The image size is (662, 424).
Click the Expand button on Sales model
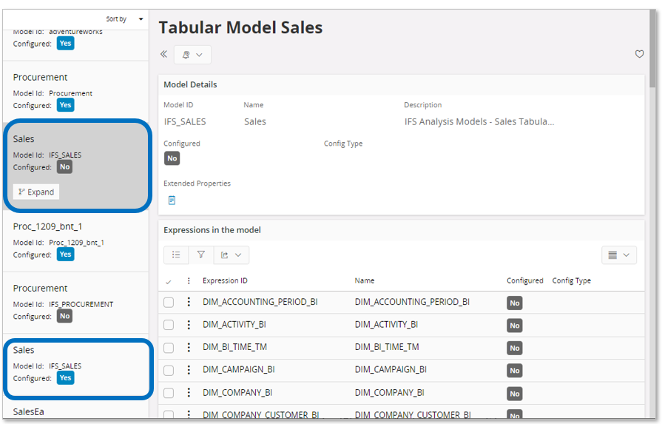(x=36, y=192)
